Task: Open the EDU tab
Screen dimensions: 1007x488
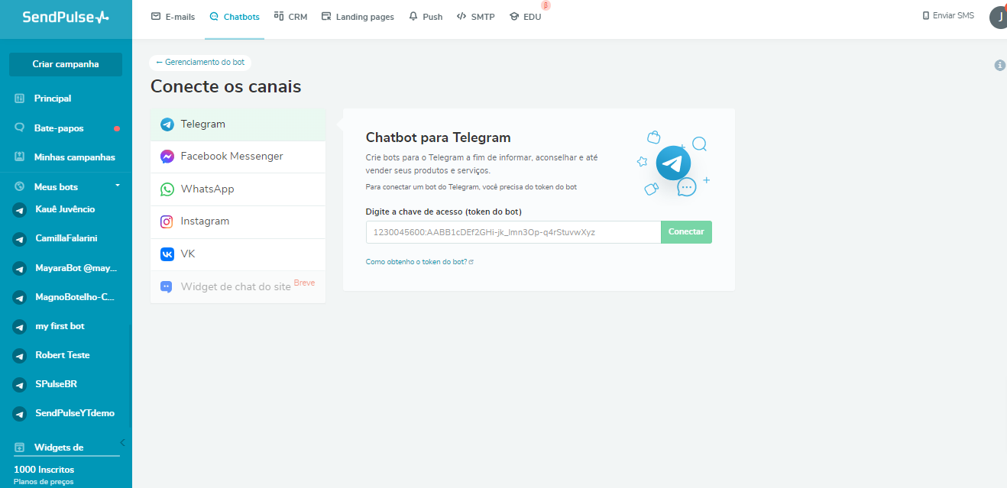Action: tap(526, 17)
